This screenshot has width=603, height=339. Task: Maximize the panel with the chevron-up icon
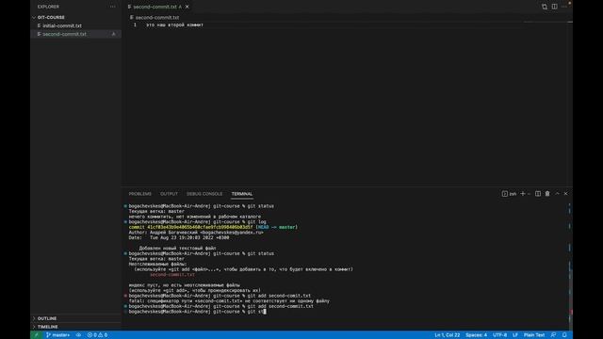click(x=557, y=194)
